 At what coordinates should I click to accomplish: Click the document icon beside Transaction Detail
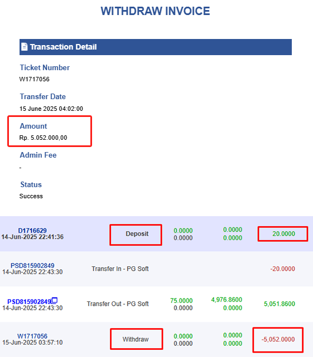point(24,47)
